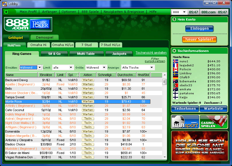Switch to the Demospiel tab
This screenshot has width=232, height=166.
pyautogui.click(x=44, y=37)
